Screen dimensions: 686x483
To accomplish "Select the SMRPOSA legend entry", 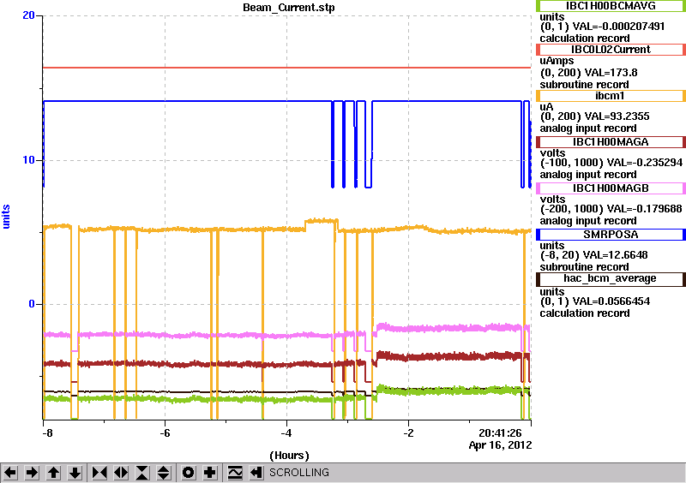I will (x=611, y=235).
